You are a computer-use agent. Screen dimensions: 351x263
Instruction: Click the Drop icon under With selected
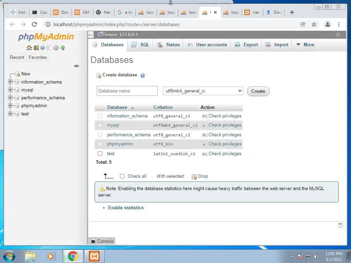point(194,177)
